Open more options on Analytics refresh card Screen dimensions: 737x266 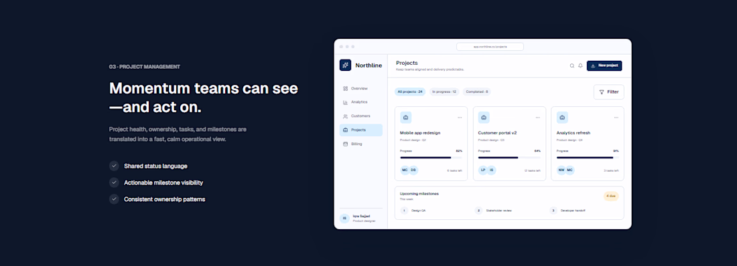(616, 117)
